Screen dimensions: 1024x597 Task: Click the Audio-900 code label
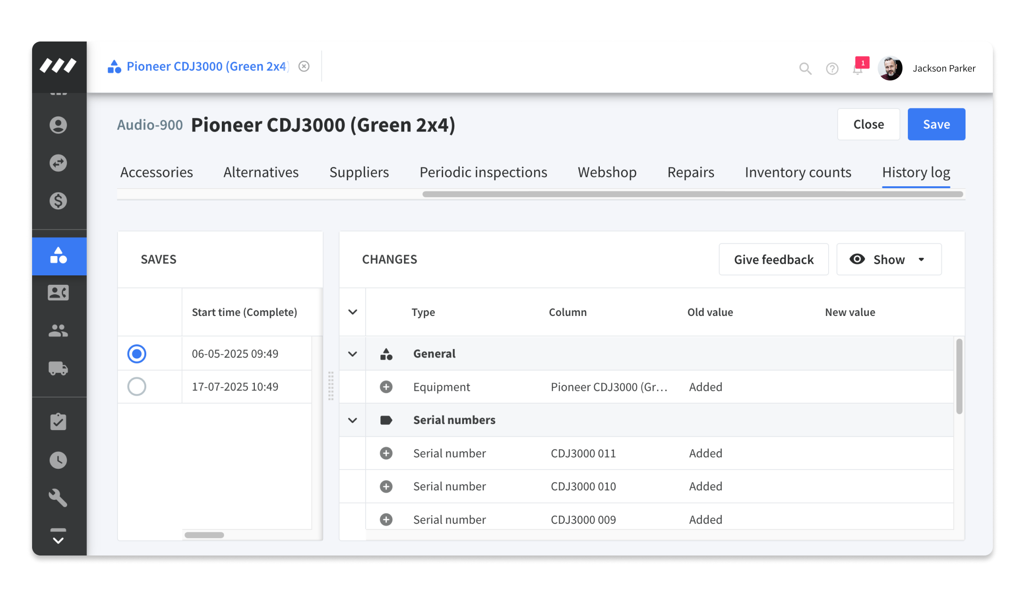coord(150,124)
